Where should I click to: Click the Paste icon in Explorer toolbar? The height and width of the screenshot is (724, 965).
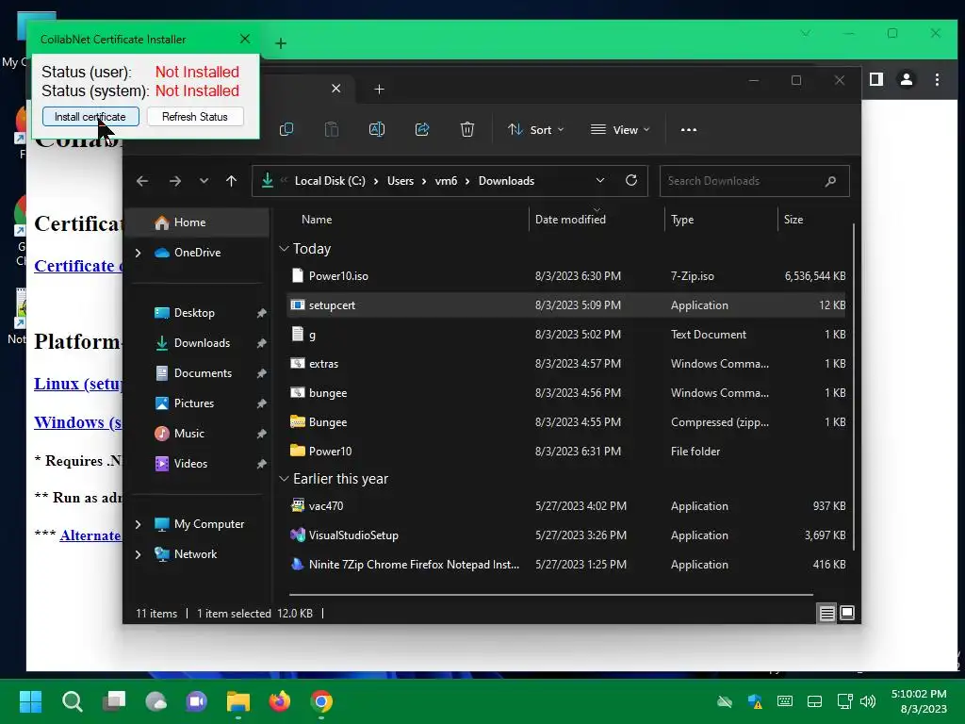point(332,129)
